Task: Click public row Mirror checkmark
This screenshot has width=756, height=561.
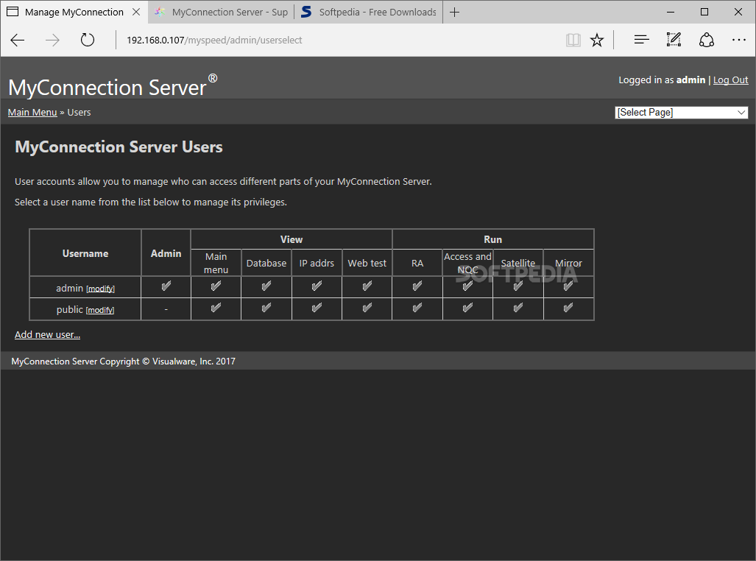Action: click(568, 308)
